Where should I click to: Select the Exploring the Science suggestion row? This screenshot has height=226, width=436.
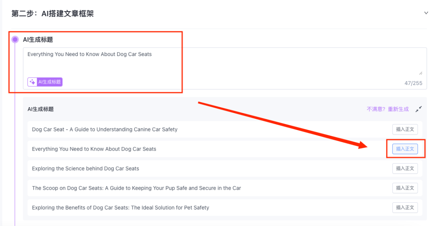[x=225, y=168]
